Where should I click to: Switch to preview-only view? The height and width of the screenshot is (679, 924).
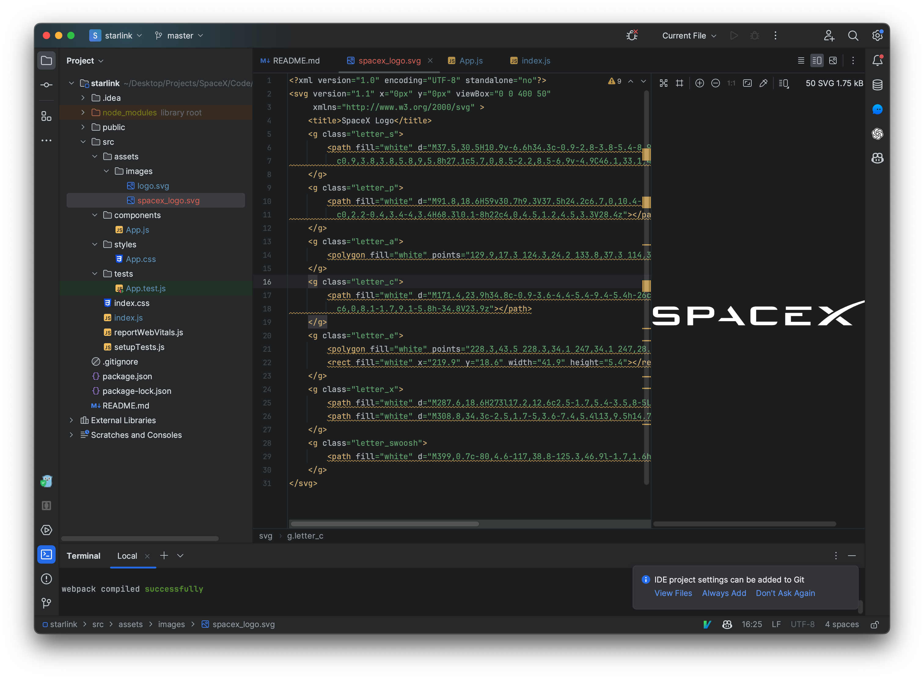point(833,61)
